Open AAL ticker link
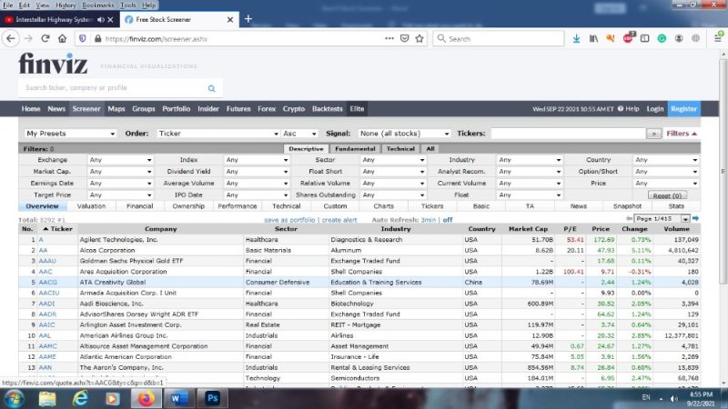Viewport: 728px width, 409px height. click(x=45, y=335)
